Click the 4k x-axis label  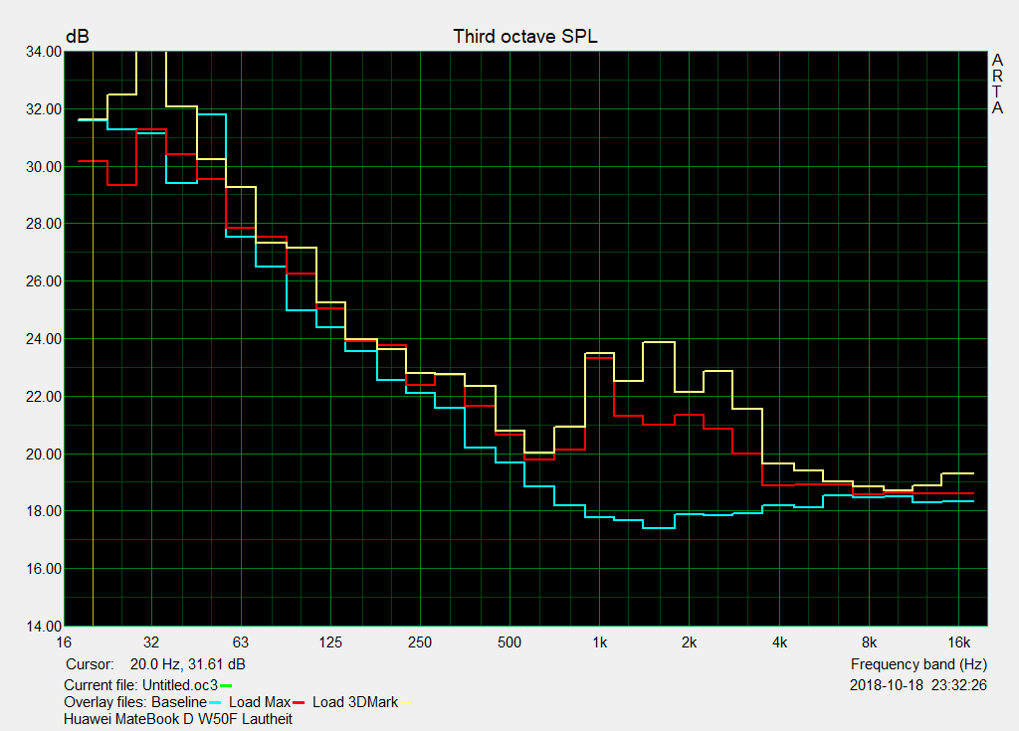click(779, 642)
